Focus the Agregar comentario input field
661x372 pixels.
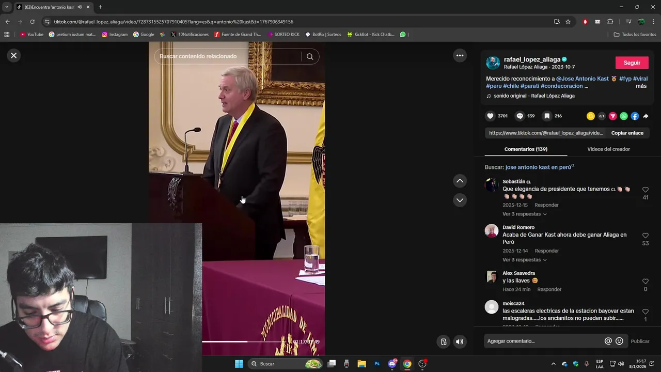point(543,341)
